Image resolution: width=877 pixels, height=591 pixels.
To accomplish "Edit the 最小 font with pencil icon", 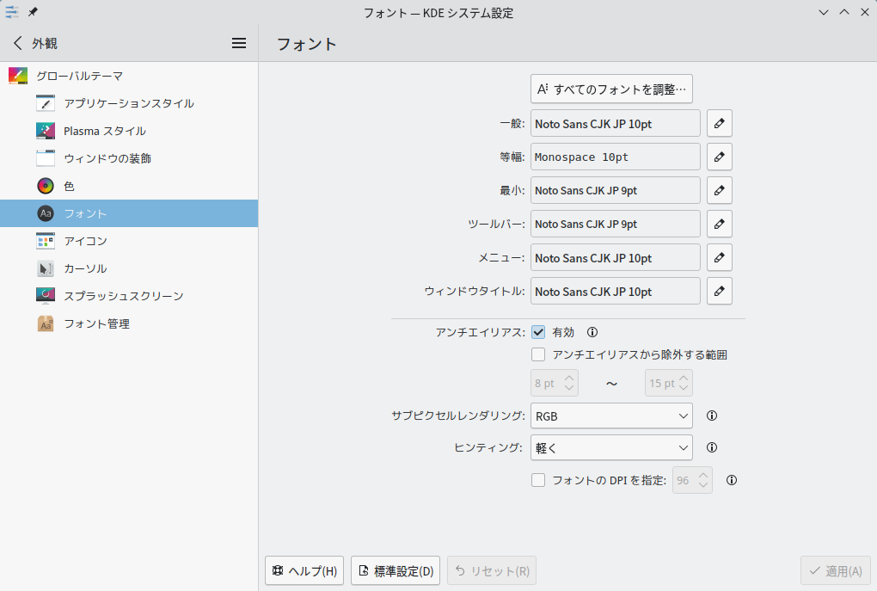I will coord(720,190).
